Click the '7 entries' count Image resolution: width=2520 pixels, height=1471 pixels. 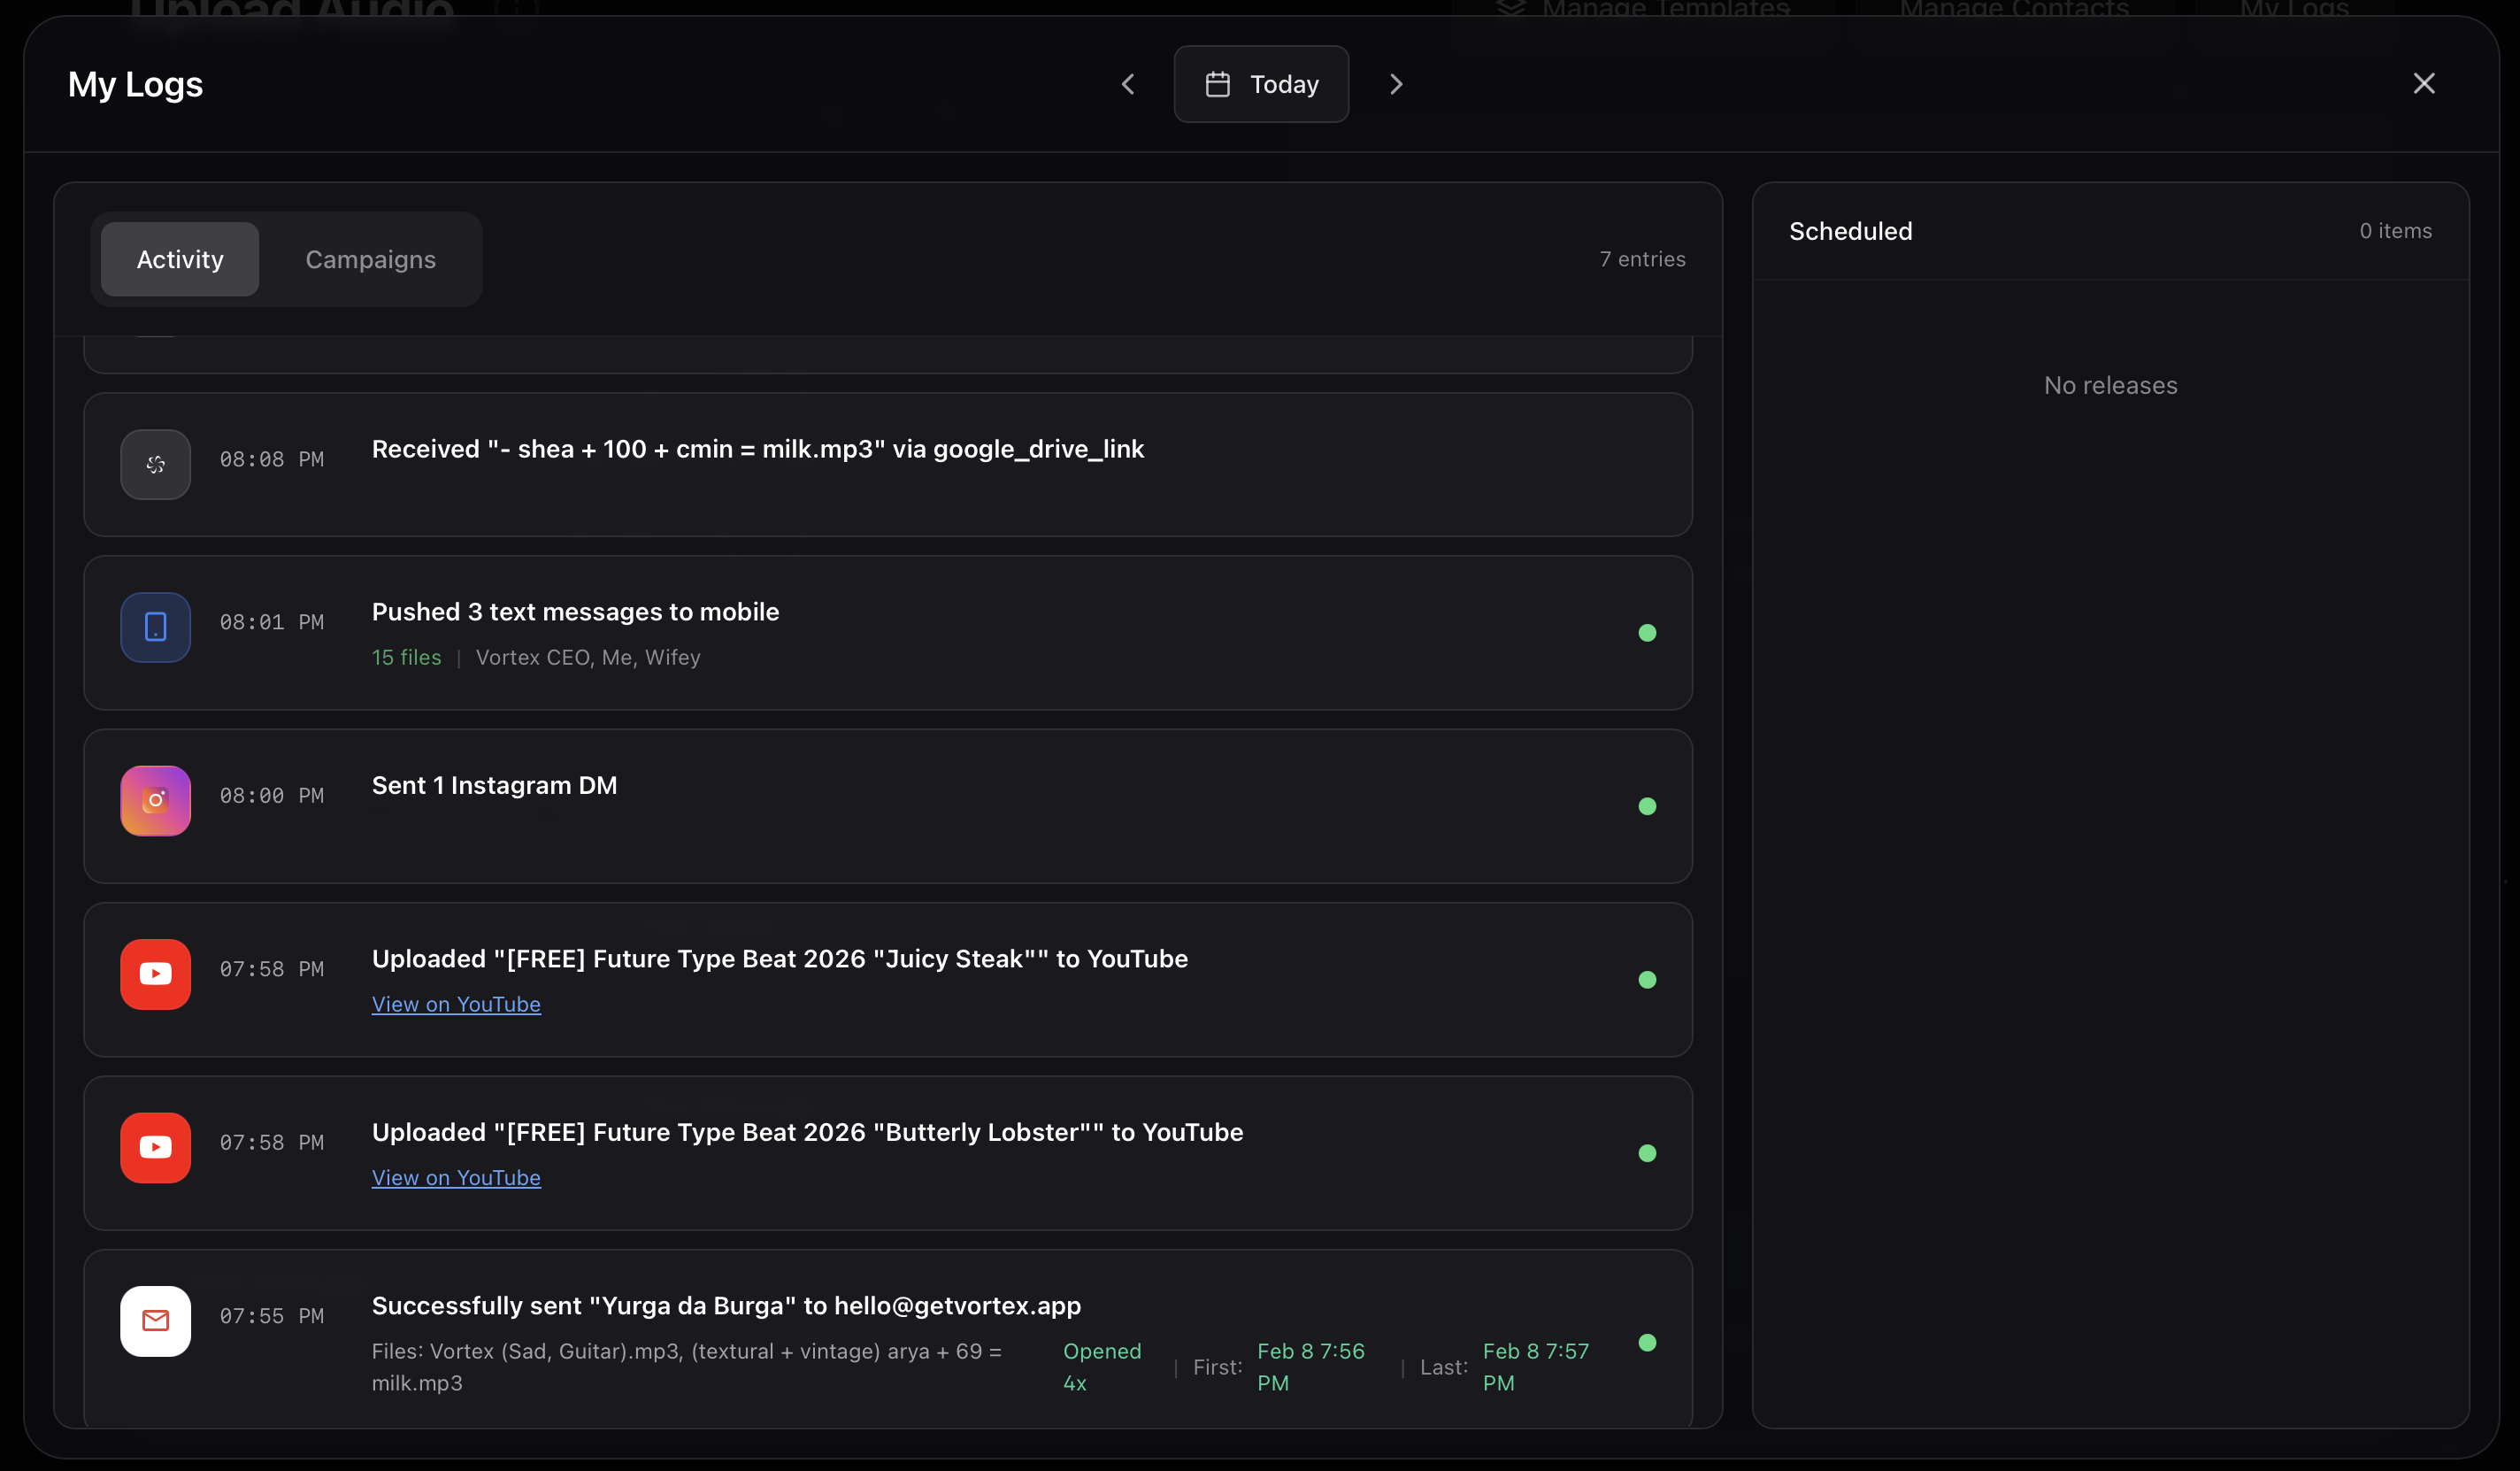(1642, 259)
